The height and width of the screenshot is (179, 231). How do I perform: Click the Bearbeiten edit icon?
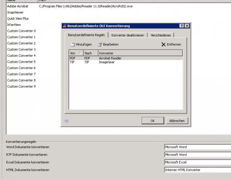point(100,44)
